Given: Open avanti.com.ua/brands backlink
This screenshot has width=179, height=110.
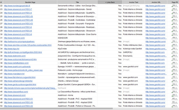Looking at the screenshot, I should tap(17, 67).
